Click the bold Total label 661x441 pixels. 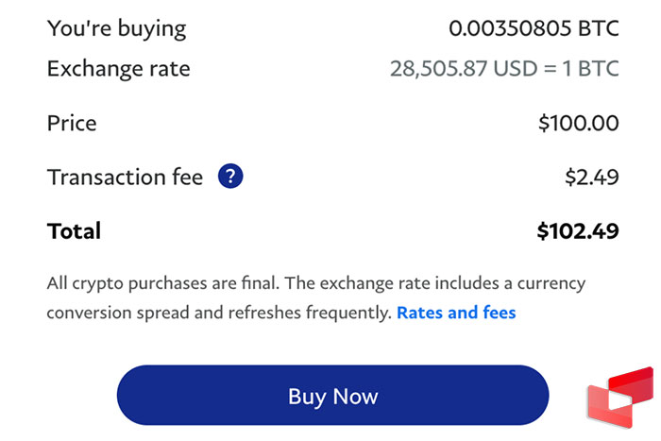pos(74,230)
